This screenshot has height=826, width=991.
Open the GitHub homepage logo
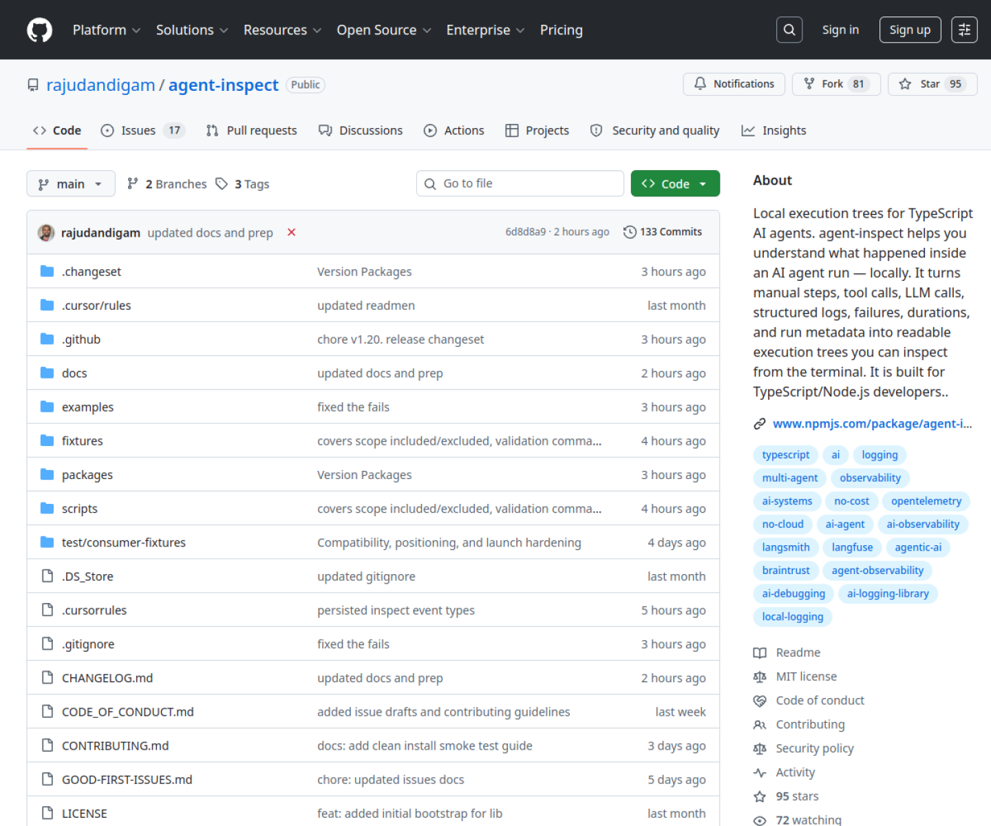[39, 30]
